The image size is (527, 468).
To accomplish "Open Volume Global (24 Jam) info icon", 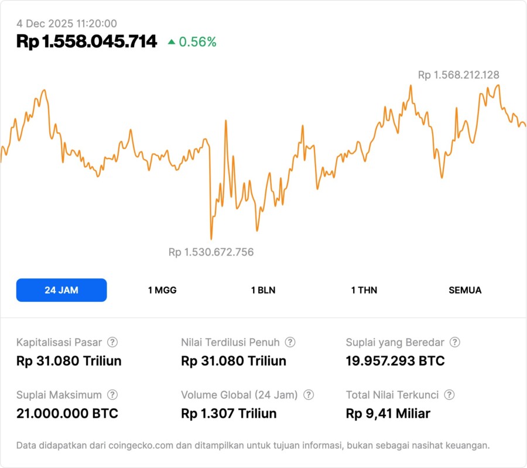I will coord(309,395).
